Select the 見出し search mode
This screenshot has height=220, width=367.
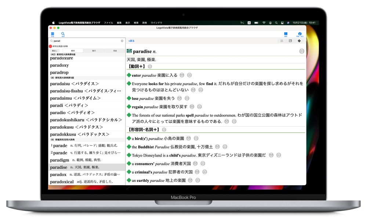point(54,51)
